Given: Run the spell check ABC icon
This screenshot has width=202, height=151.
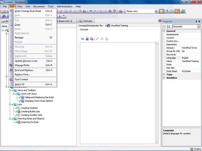Looking at the screenshot, I should click(x=115, y=11).
